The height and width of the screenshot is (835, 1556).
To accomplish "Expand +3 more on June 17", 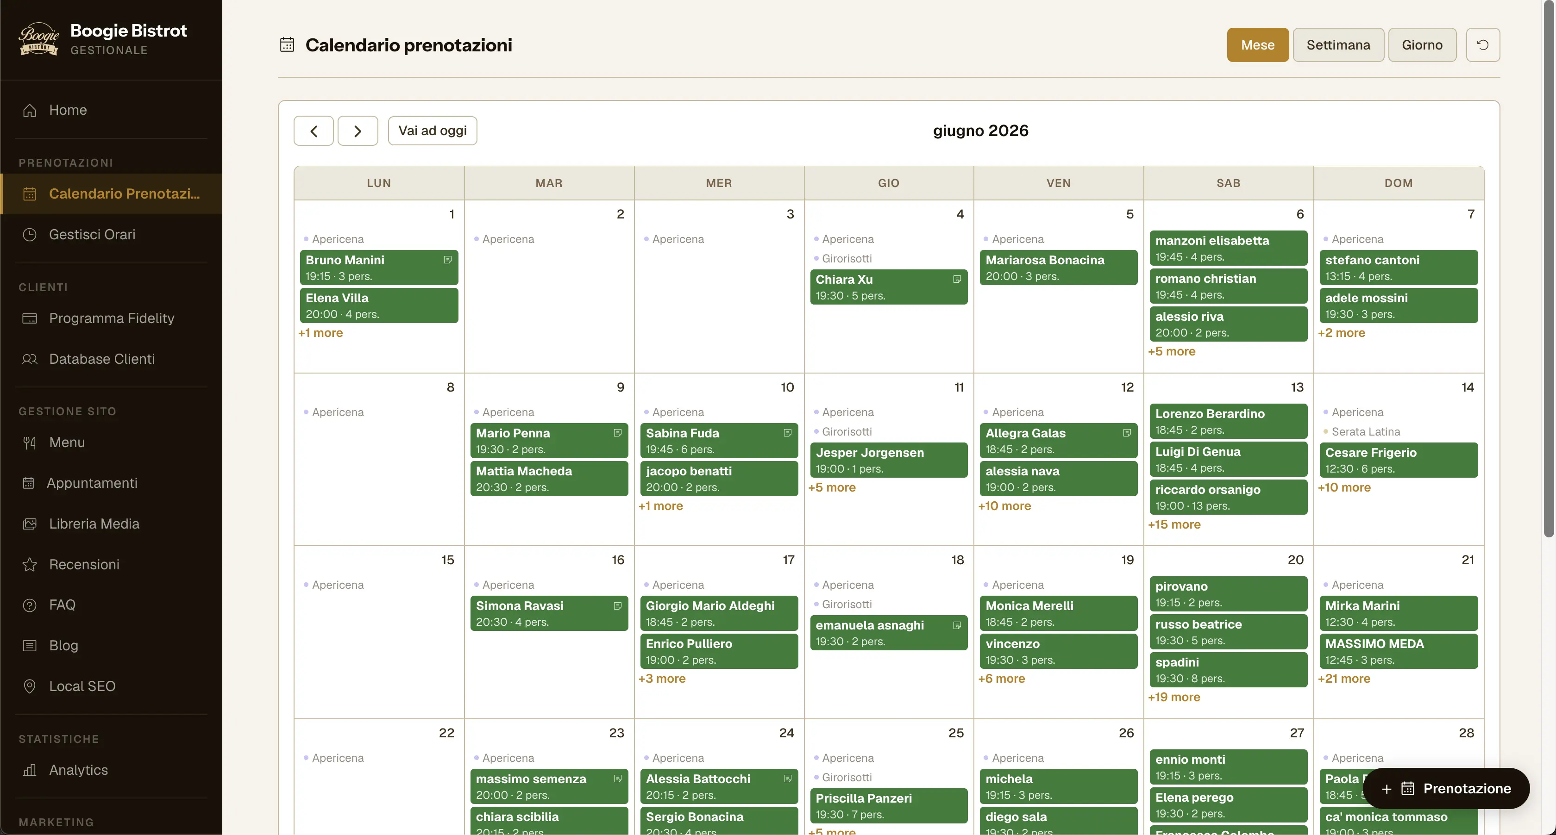I will [x=662, y=679].
